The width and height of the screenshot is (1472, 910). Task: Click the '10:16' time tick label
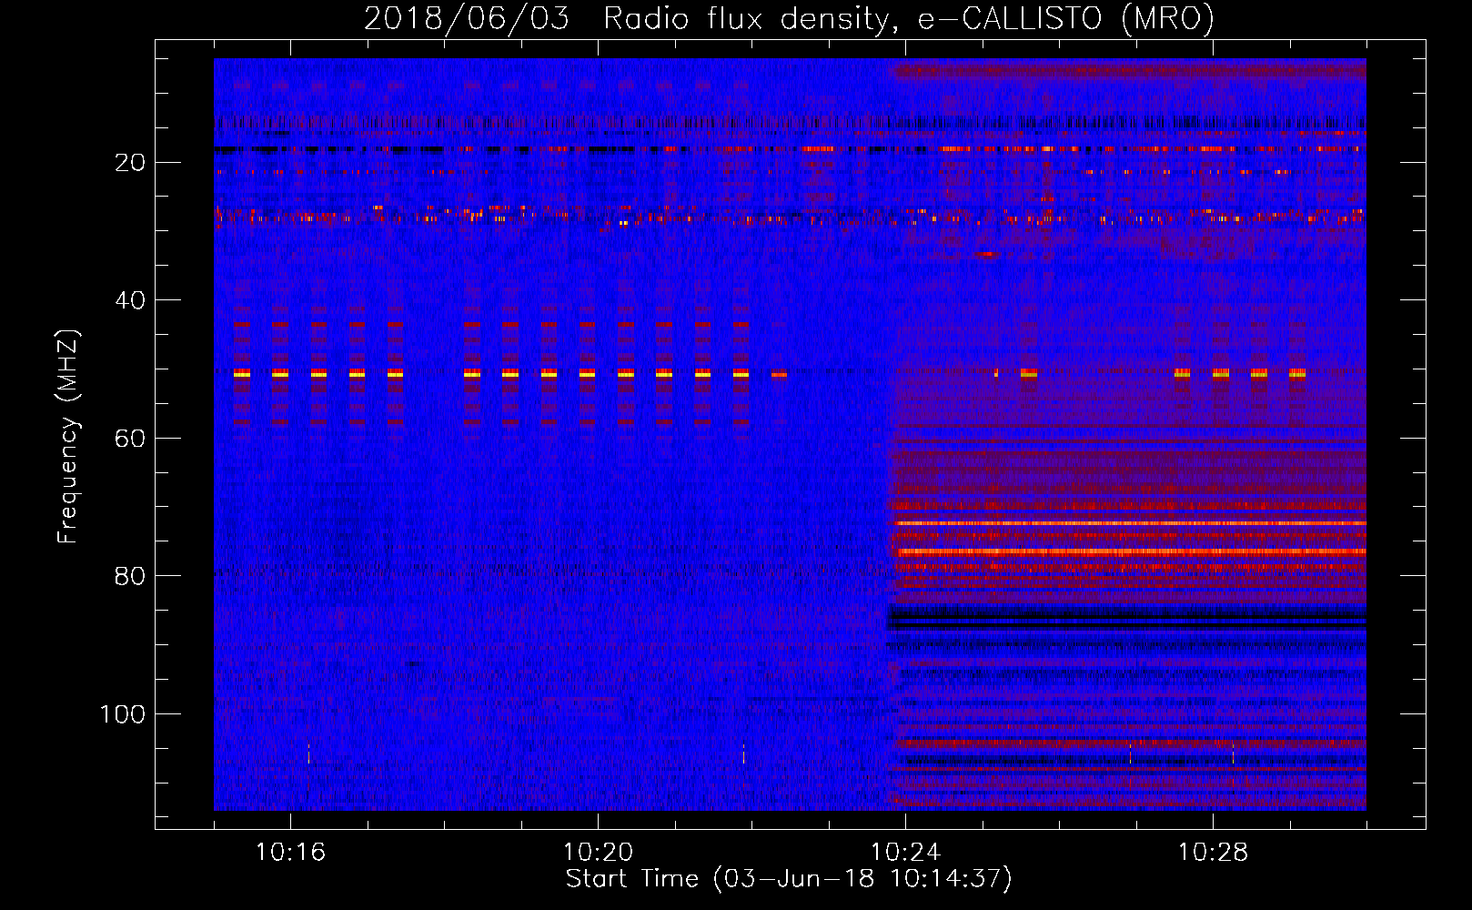coord(290,853)
